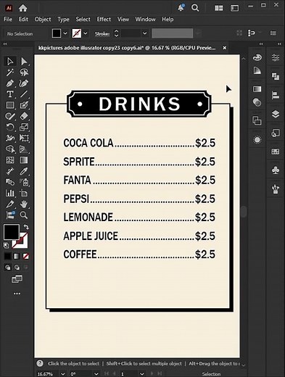Open notifications bell icon
This screenshot has width=285, height=377.
(181, 7)
